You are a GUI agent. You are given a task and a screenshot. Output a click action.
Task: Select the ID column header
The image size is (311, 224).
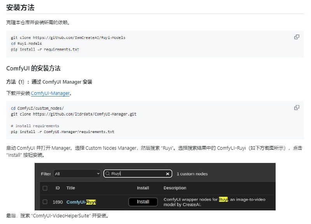click(x=57, y=188)
